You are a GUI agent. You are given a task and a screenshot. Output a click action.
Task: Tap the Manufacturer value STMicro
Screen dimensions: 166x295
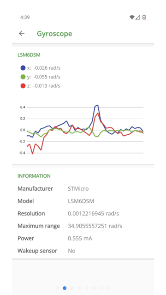78,189
